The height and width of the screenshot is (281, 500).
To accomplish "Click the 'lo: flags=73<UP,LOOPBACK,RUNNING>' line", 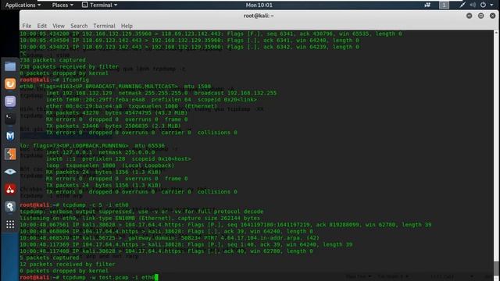I will click(x=92, y=146).
